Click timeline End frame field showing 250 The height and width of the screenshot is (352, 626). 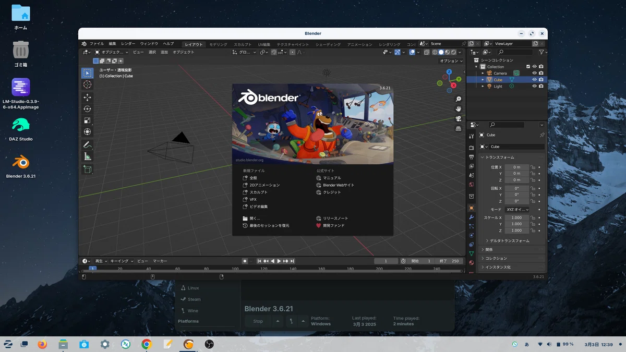pyautogui.click(x=450, y=261)
